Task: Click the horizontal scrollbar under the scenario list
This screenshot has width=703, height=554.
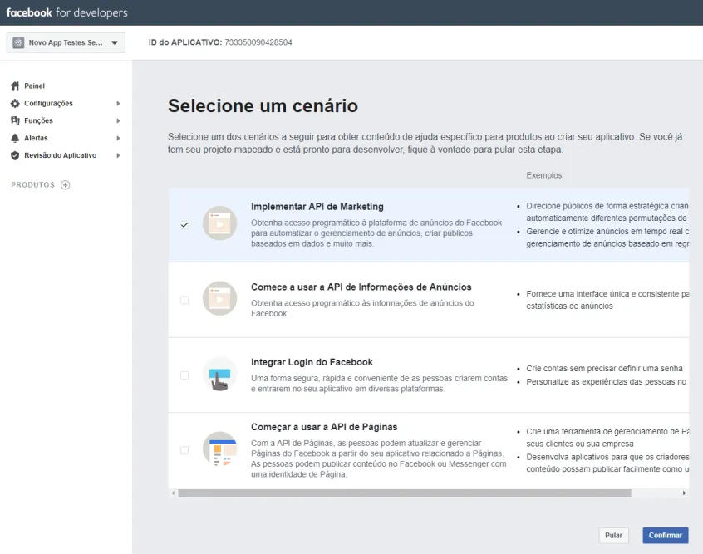Action: (415, 493)
